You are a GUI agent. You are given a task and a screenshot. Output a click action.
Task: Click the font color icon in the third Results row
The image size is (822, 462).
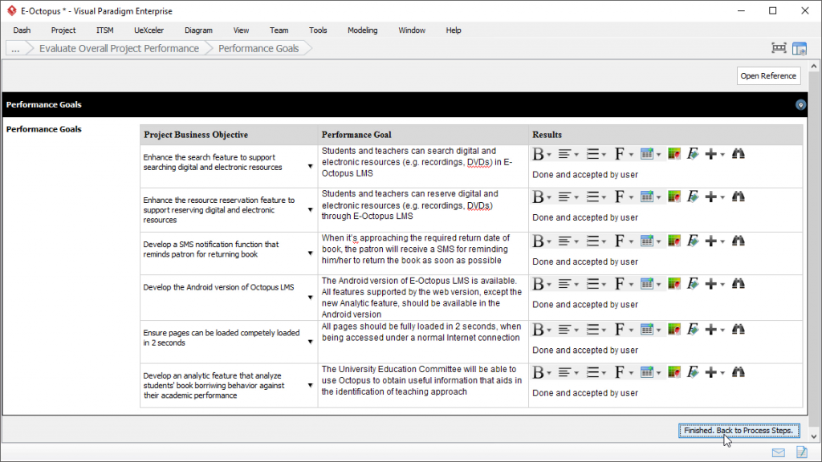(674, 241)
